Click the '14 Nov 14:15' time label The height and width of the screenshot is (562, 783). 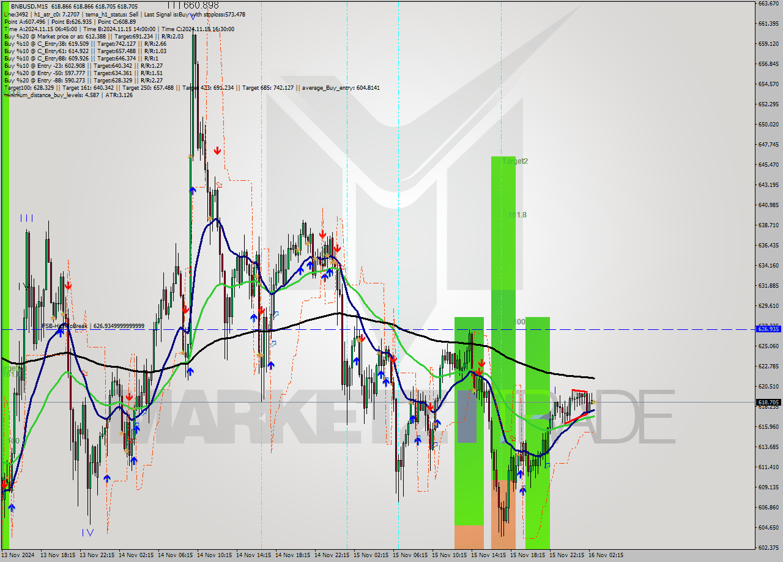coord(254,555)
